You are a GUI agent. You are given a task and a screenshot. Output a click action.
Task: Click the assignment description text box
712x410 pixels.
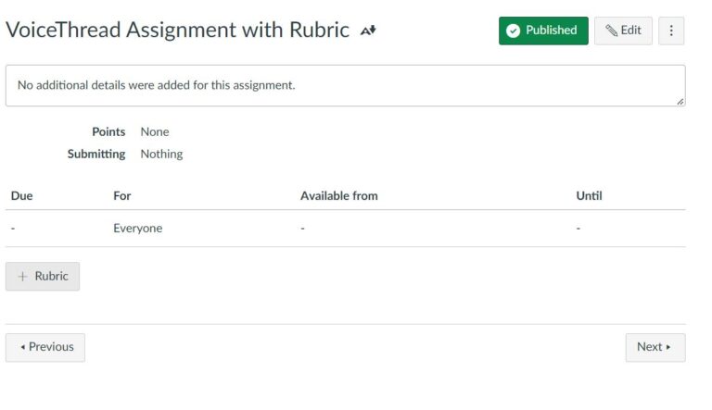click(x=345, y=85)
